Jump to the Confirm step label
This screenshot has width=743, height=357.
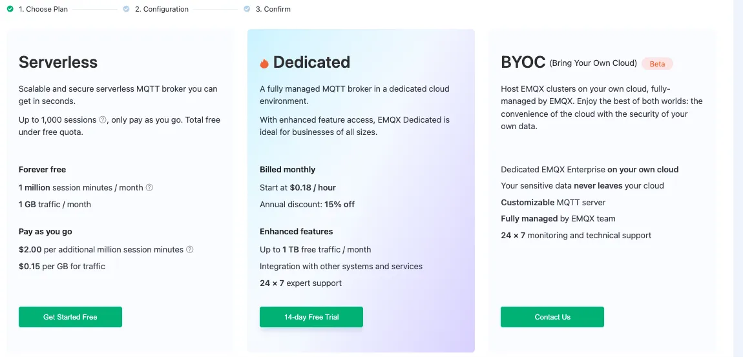[x=273, y=9]
